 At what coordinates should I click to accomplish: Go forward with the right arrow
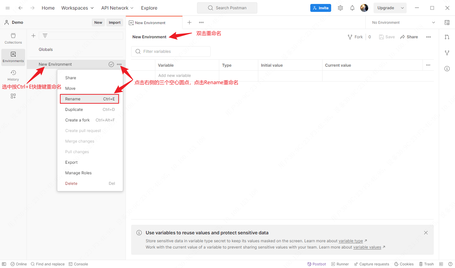(x=32, y=8)
